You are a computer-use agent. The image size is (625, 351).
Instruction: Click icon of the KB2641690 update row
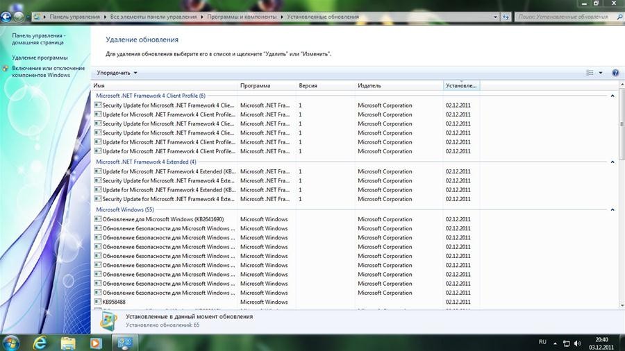pyautogui.click(x=98, y=219)
